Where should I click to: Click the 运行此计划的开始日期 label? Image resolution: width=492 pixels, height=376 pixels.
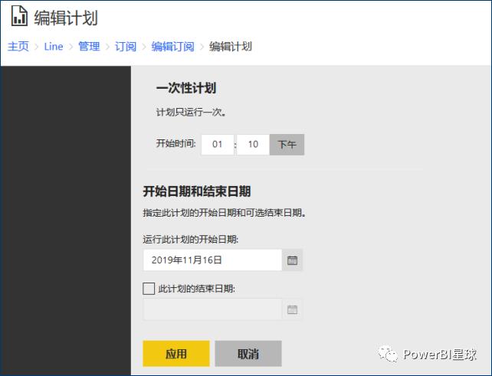[191, 240]
